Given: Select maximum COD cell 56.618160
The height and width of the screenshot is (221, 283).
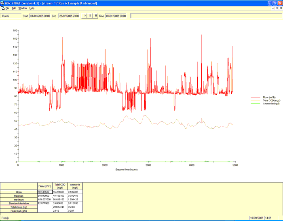Looking at the screenshot, I should [60, 200].
